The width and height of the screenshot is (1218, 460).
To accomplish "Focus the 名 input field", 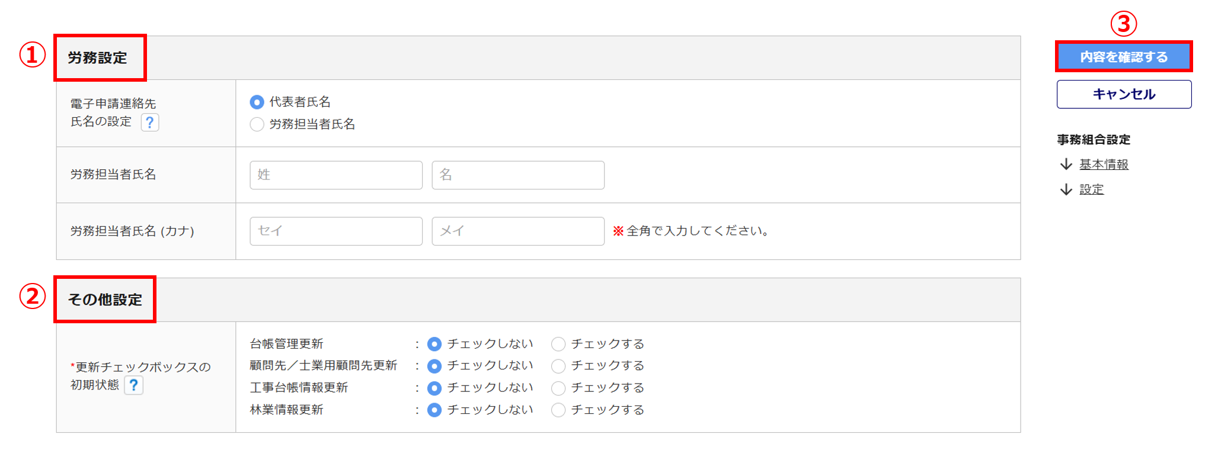I will [518, 175].
